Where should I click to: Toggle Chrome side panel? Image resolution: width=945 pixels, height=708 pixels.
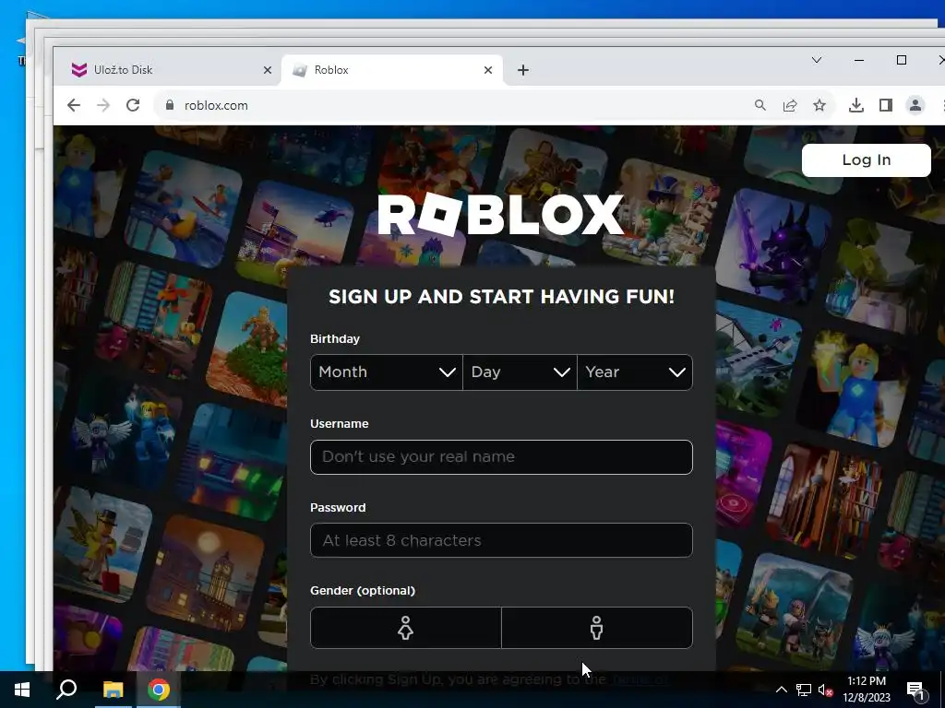tap(885, 105)
